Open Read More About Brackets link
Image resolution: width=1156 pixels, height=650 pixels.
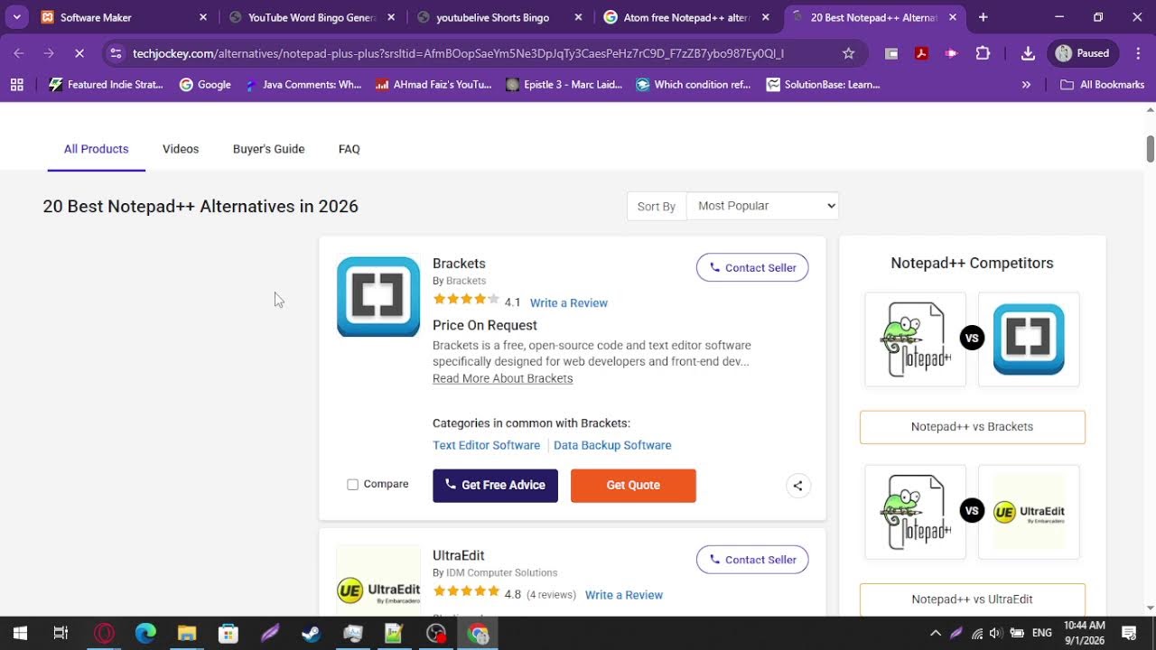[502, 378]
